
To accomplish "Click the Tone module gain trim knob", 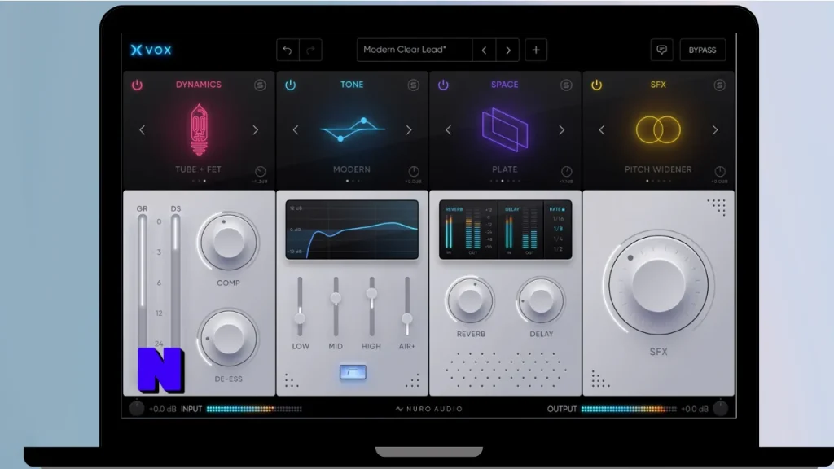I will pyautogui.click(x=413, y=171).
